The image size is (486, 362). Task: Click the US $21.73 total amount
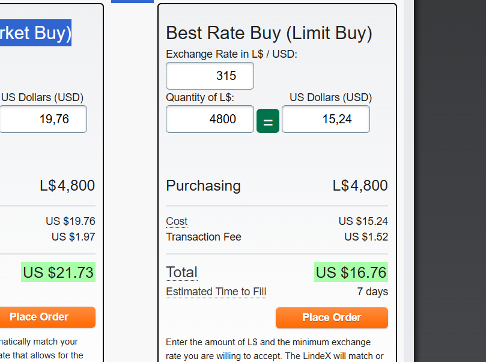58,272
